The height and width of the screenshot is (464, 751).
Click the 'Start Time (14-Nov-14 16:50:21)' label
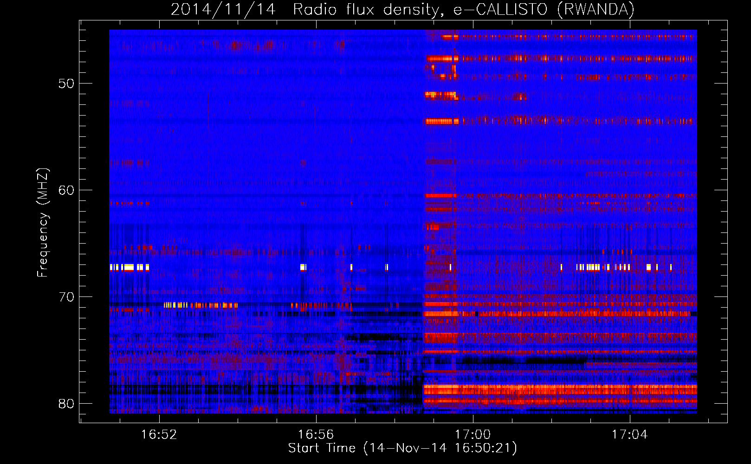402,448
